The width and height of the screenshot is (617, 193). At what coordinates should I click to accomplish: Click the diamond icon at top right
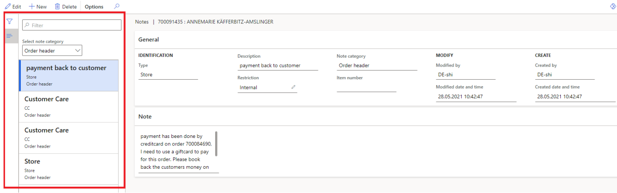613,7
